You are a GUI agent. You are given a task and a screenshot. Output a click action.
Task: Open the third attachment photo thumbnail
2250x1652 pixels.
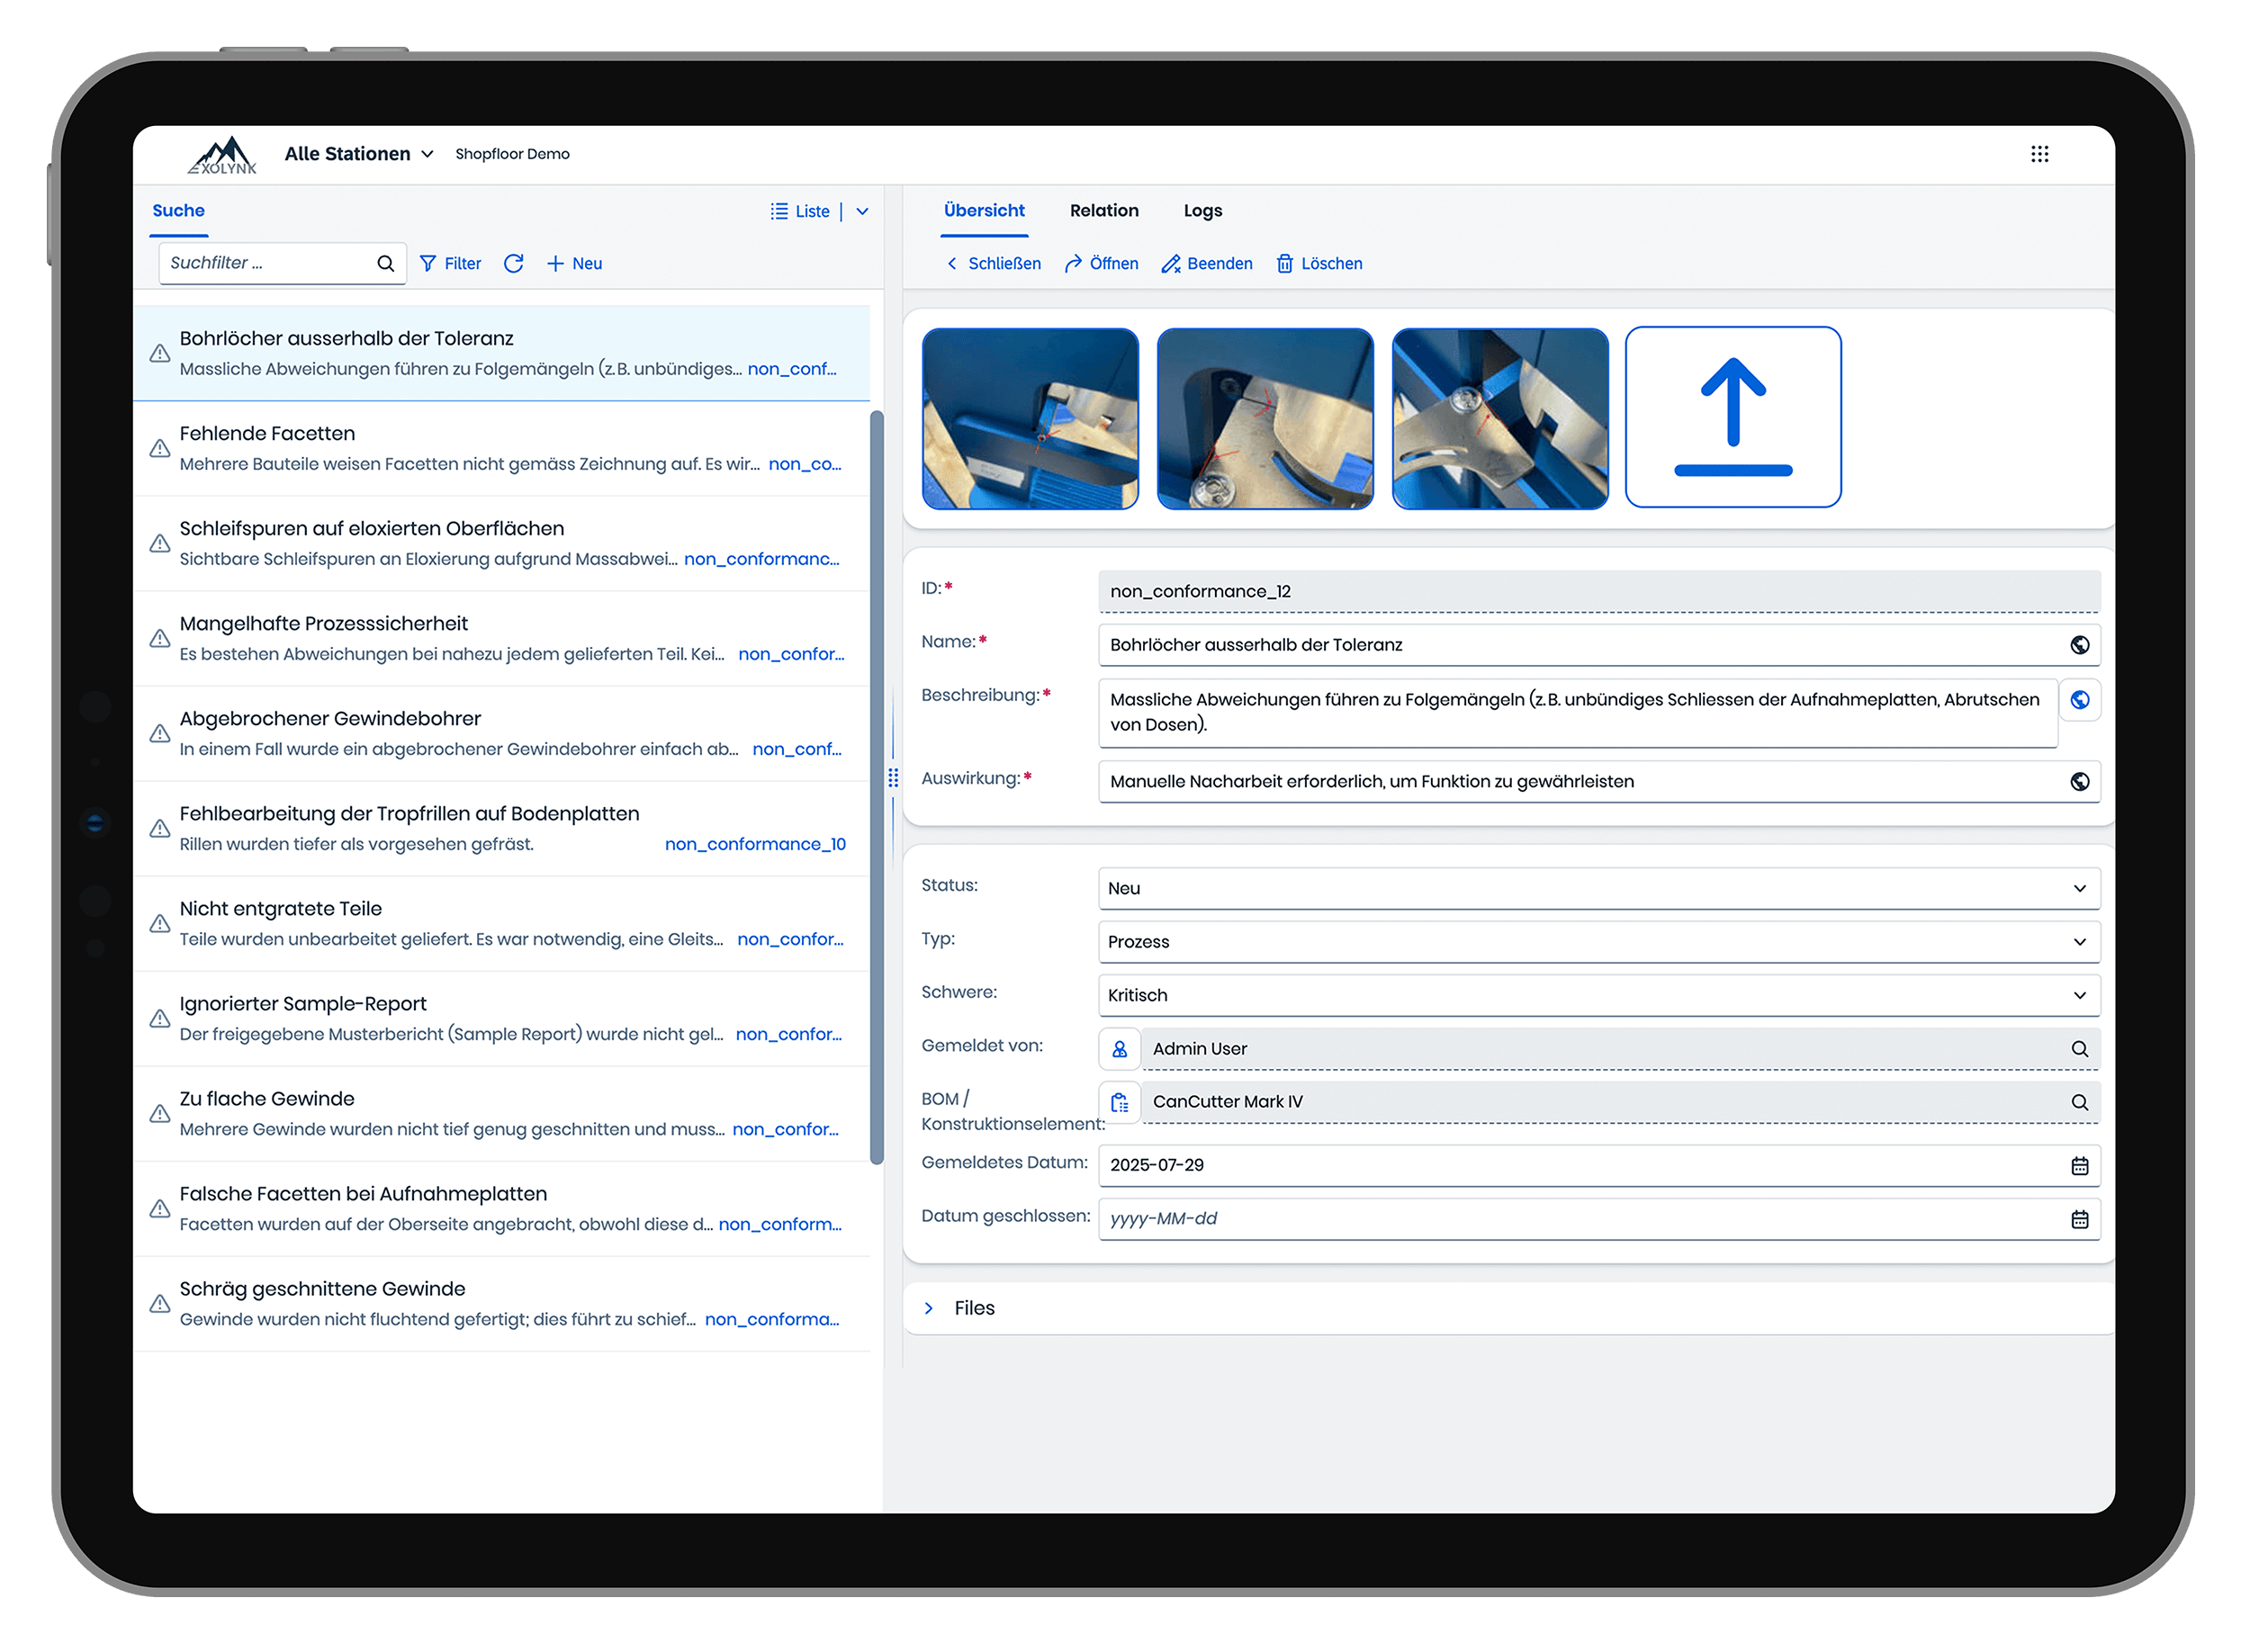coord(1500,419)
